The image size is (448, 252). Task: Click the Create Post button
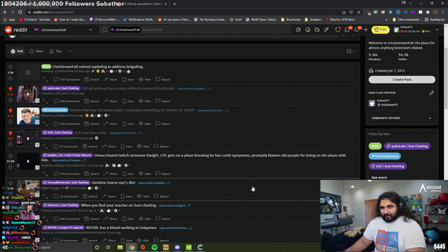click(402, 79)
